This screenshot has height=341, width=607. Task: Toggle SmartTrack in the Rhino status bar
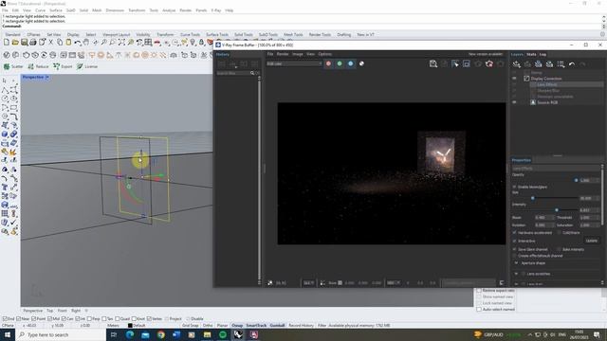pos(256,326)
